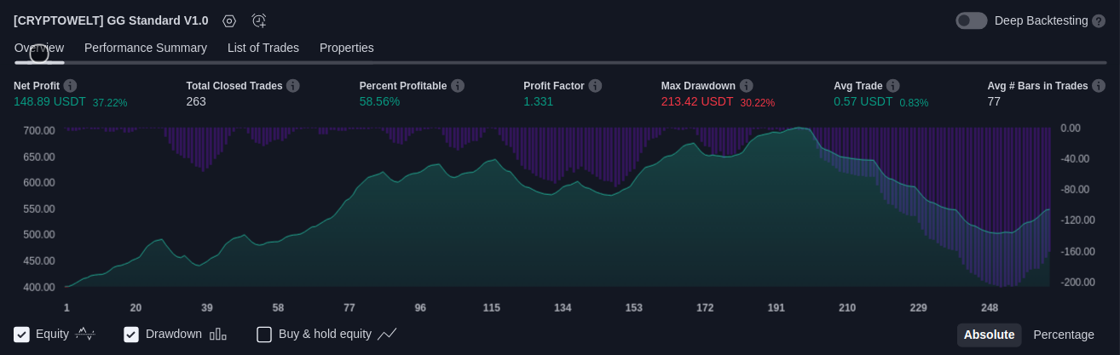Enable Buy & hold equity checkbox
The image size is (1120, 355).
click(264, 335)
